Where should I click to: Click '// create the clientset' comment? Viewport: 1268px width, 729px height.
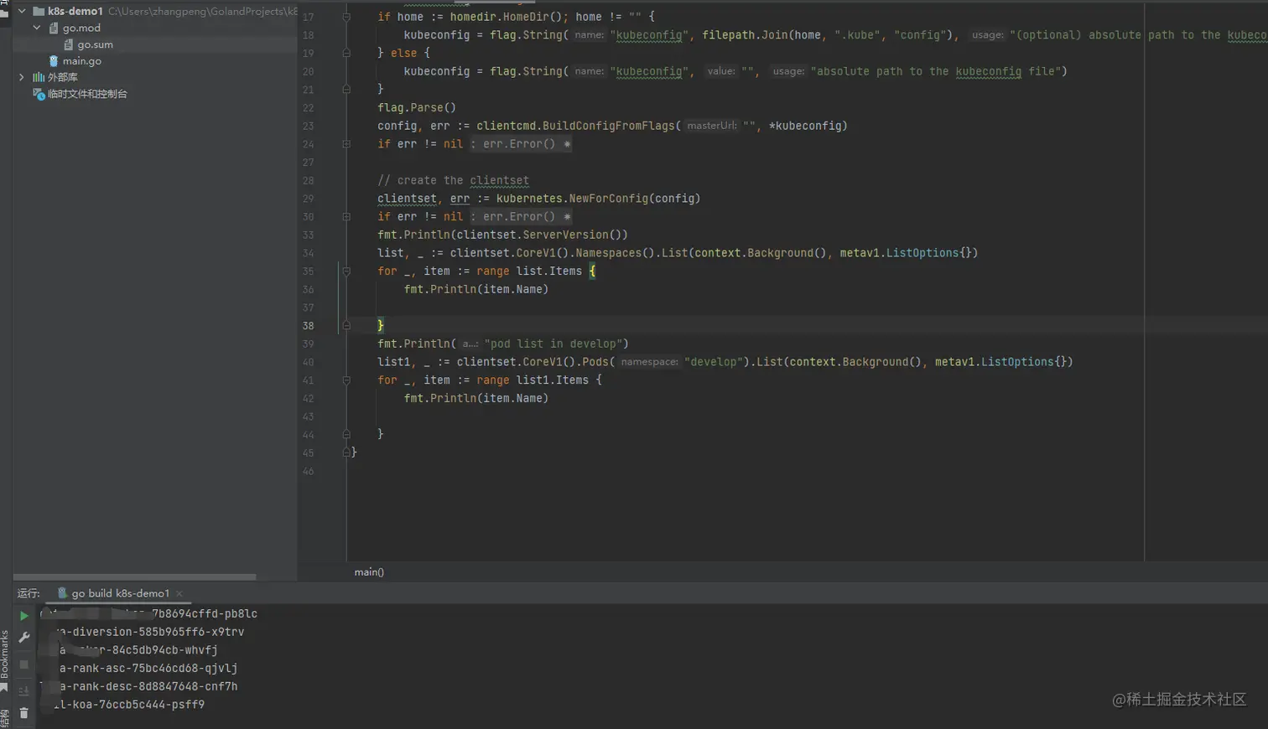(453, 180)
